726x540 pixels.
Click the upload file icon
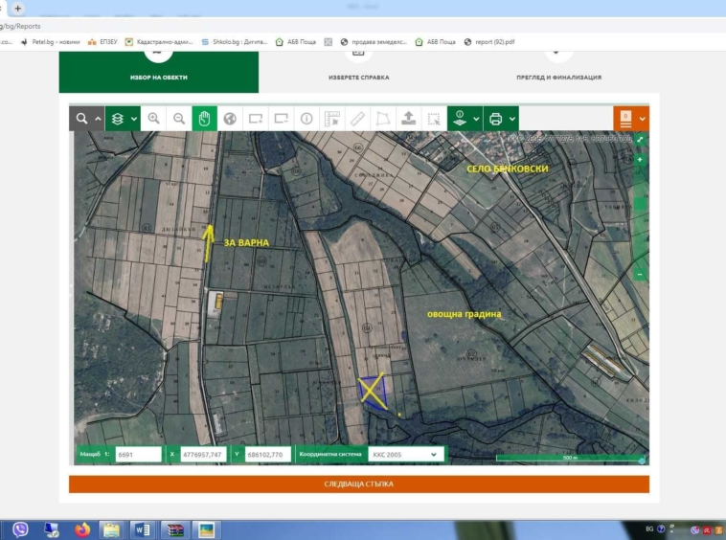(x=408, y=119)
